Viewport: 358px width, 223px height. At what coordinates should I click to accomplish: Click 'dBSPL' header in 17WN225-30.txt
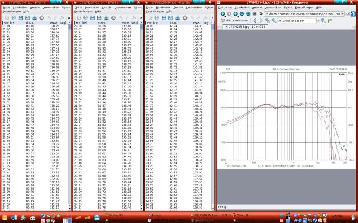click(173, 23)
